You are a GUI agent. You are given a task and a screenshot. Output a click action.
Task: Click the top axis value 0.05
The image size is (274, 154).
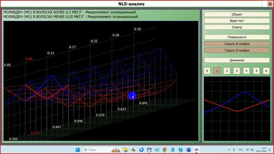(8, 65)
